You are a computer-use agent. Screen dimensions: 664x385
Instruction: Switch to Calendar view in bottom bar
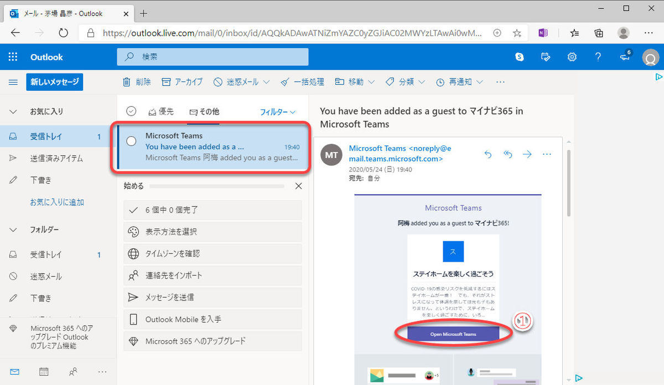(x=44, y=372)
